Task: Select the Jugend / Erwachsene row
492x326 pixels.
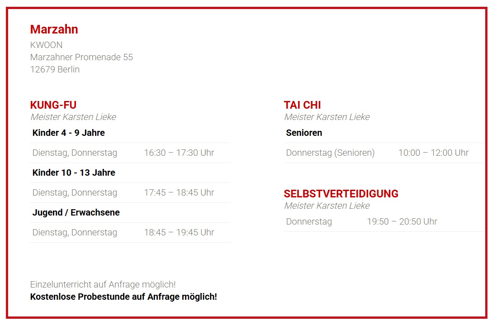Action: point(76,212)
